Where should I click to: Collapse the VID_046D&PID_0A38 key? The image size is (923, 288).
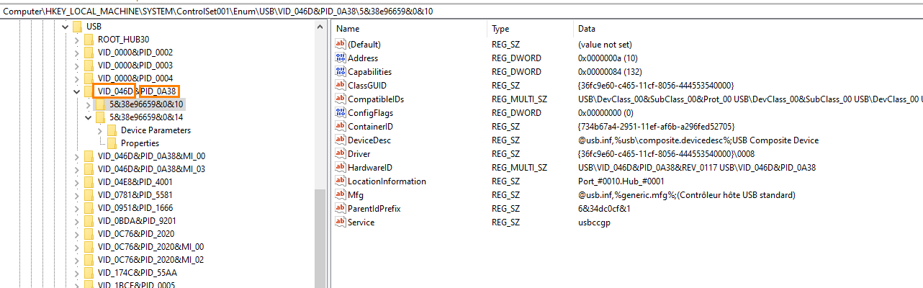[77, 91]
